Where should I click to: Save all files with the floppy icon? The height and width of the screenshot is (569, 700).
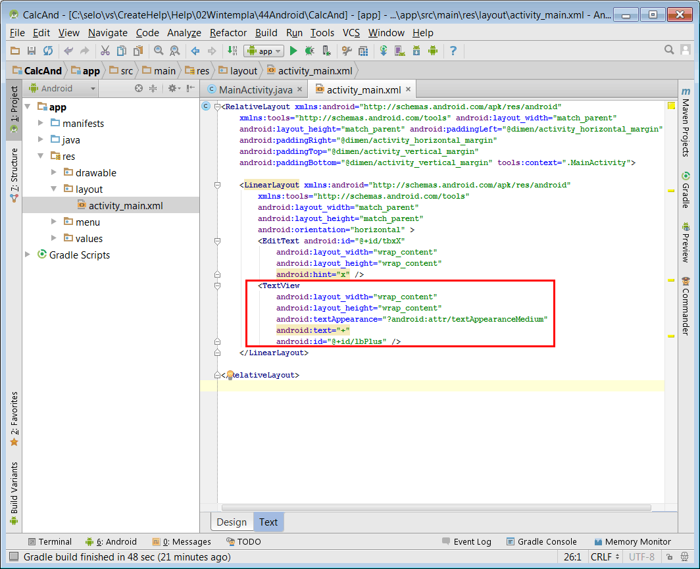tap(32, 51)
